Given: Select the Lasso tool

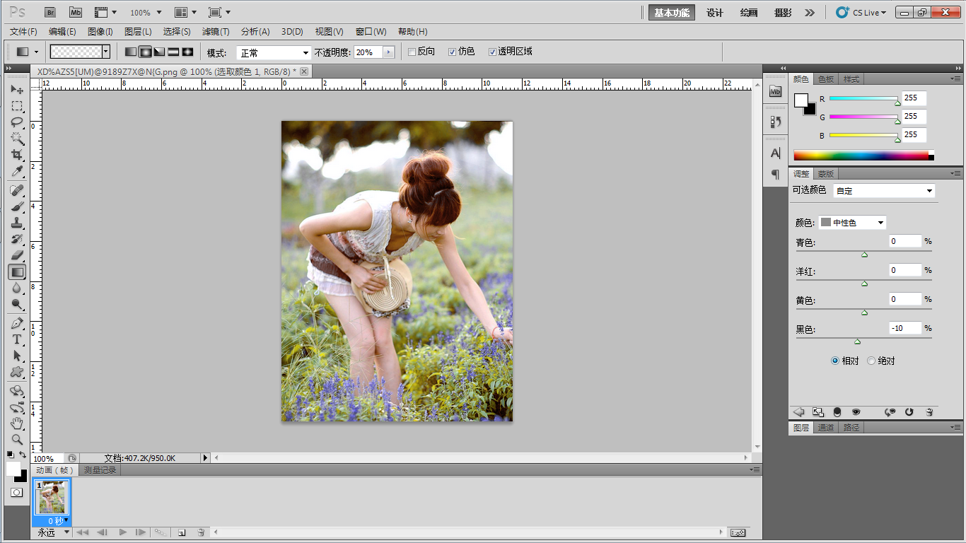Looking at the screenshot, I should 17,122.
